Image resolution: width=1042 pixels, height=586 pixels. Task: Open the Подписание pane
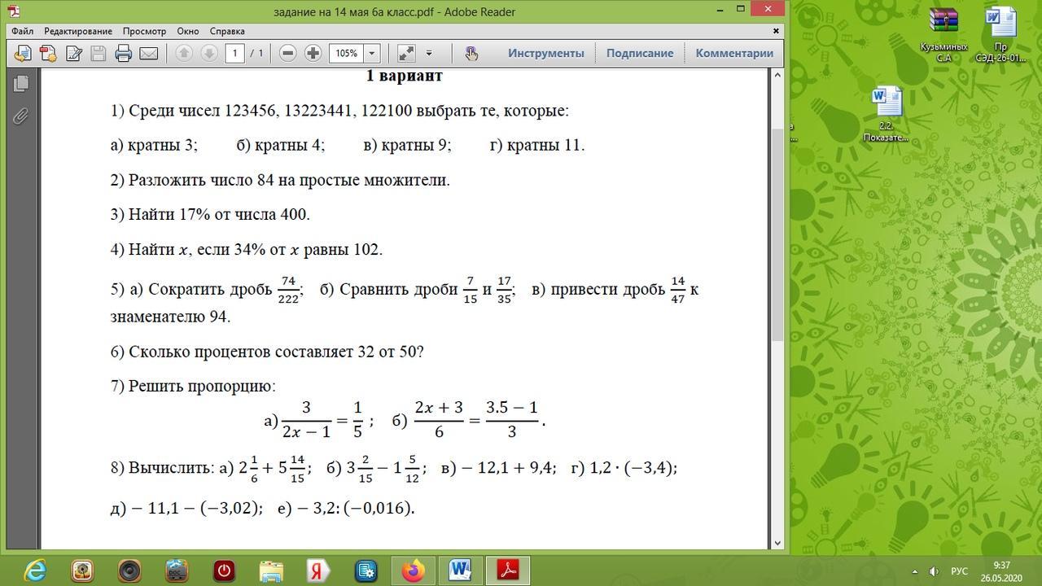[x=640, y=53]
